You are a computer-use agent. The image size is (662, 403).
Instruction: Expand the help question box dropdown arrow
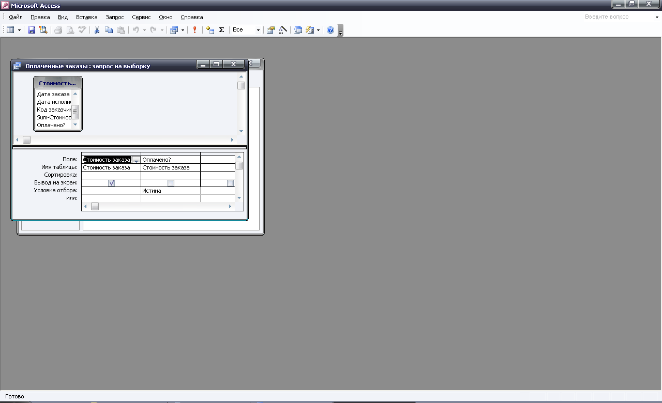657,17
